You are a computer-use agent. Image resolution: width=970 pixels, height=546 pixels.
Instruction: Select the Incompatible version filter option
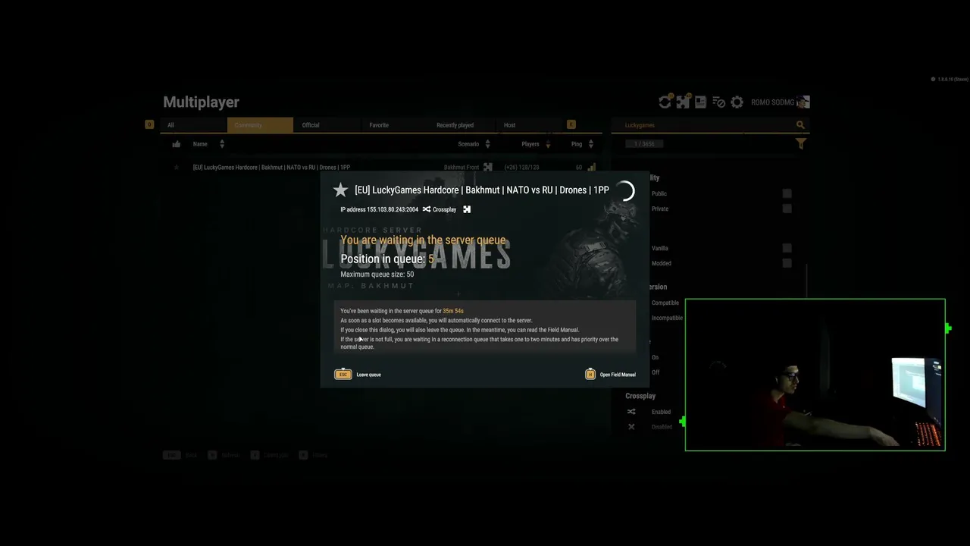(x=667, y=318)
